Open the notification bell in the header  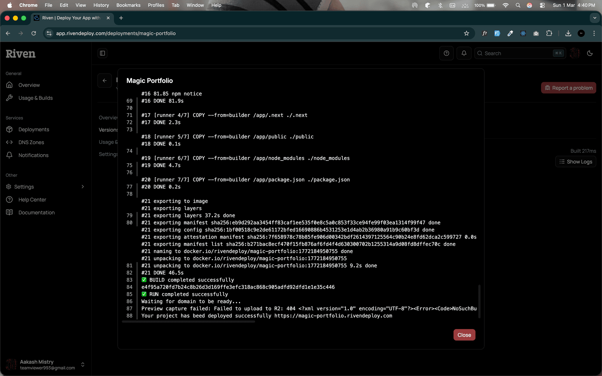click(x=464, y=53)
